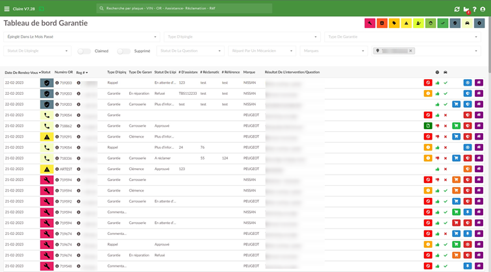
Task: Toggle the Supprimé switch
Action: pos(123,51)
